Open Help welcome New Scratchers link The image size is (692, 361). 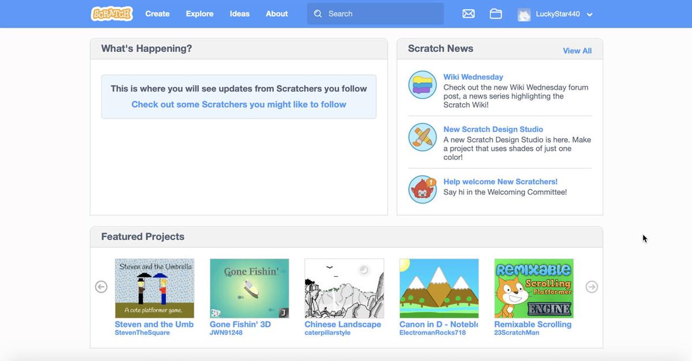[x=501, y=182]
